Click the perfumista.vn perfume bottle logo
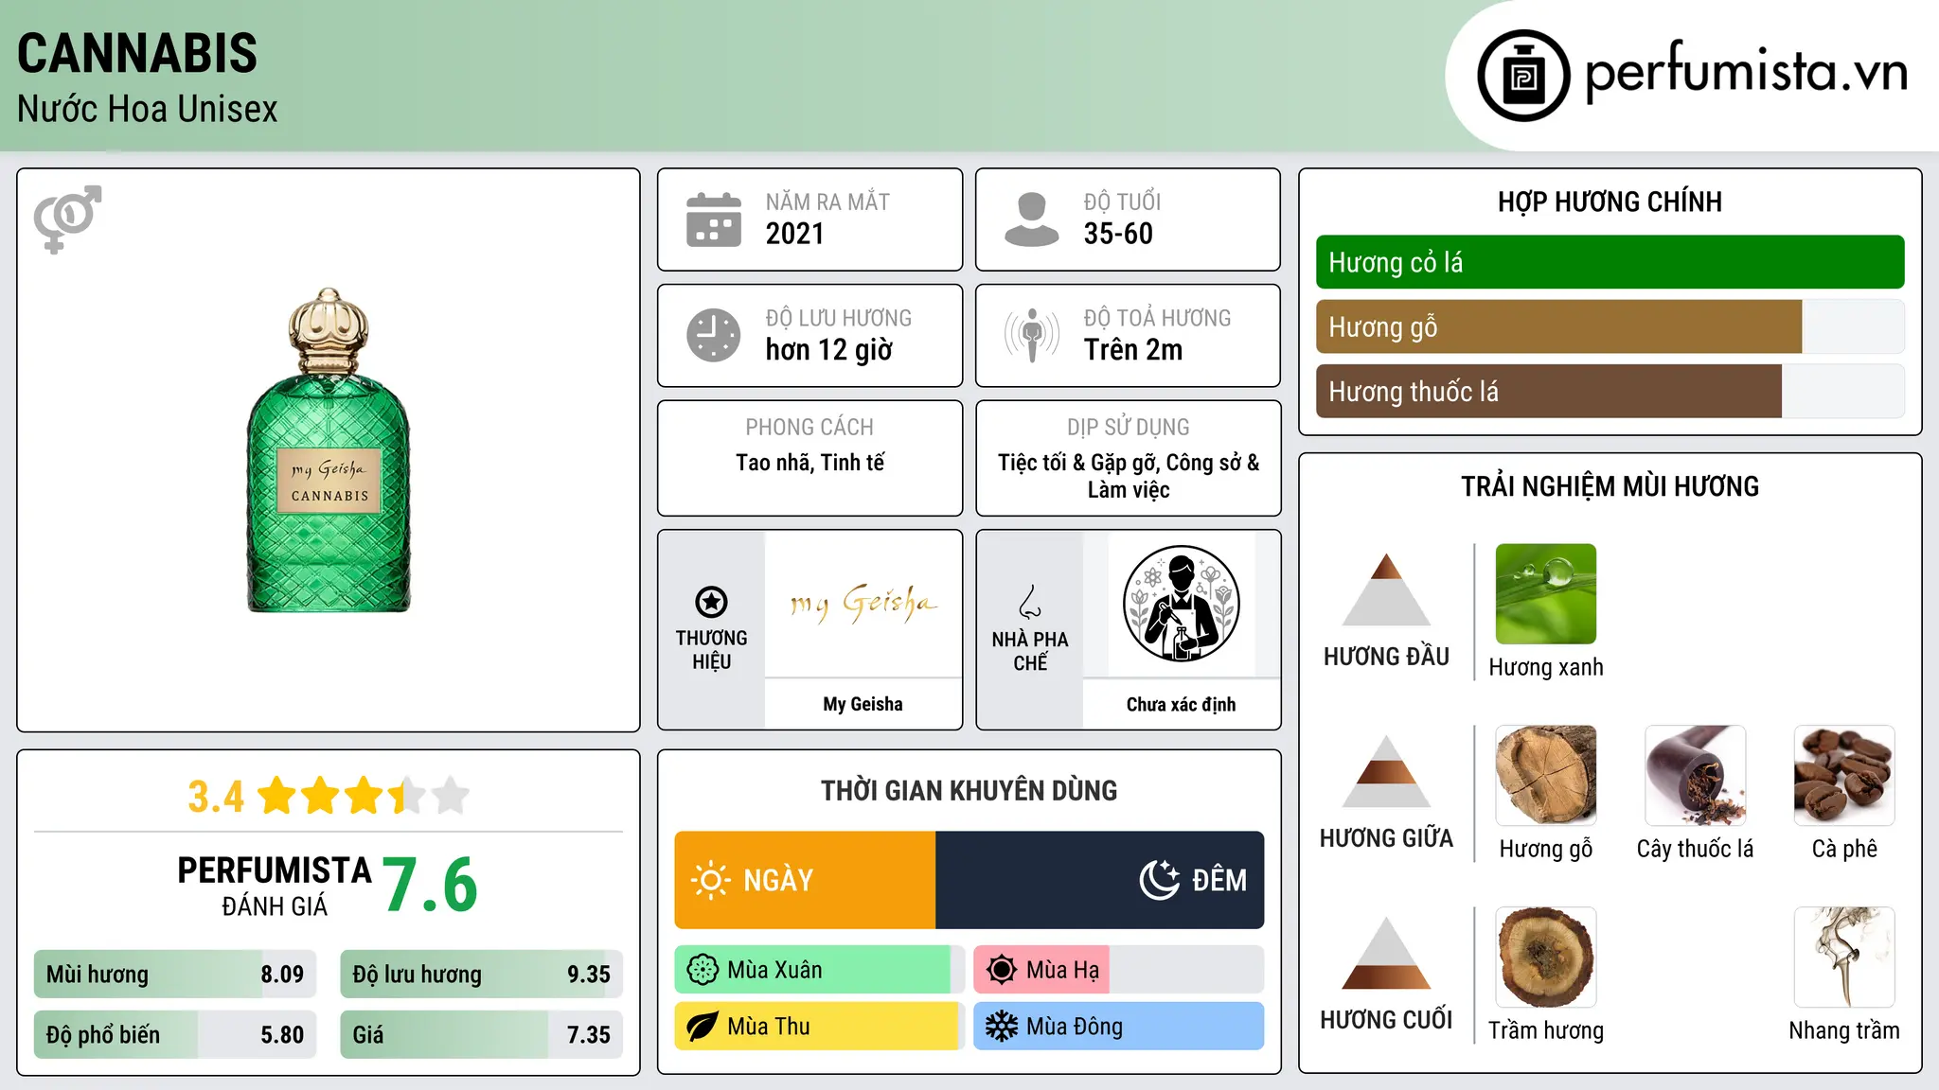 pos(1523,76)
